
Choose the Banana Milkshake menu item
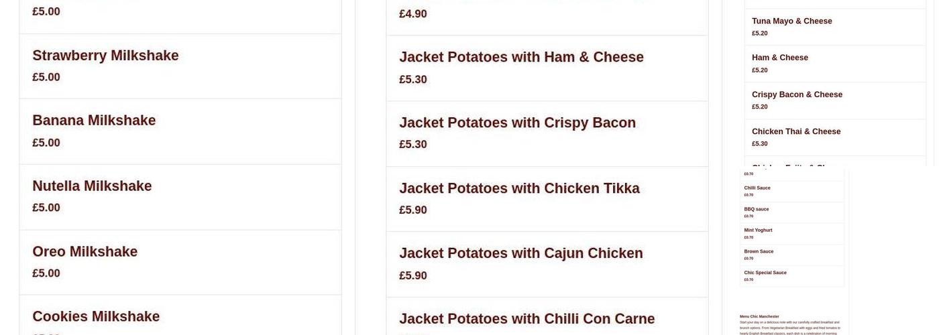(94, 121)
